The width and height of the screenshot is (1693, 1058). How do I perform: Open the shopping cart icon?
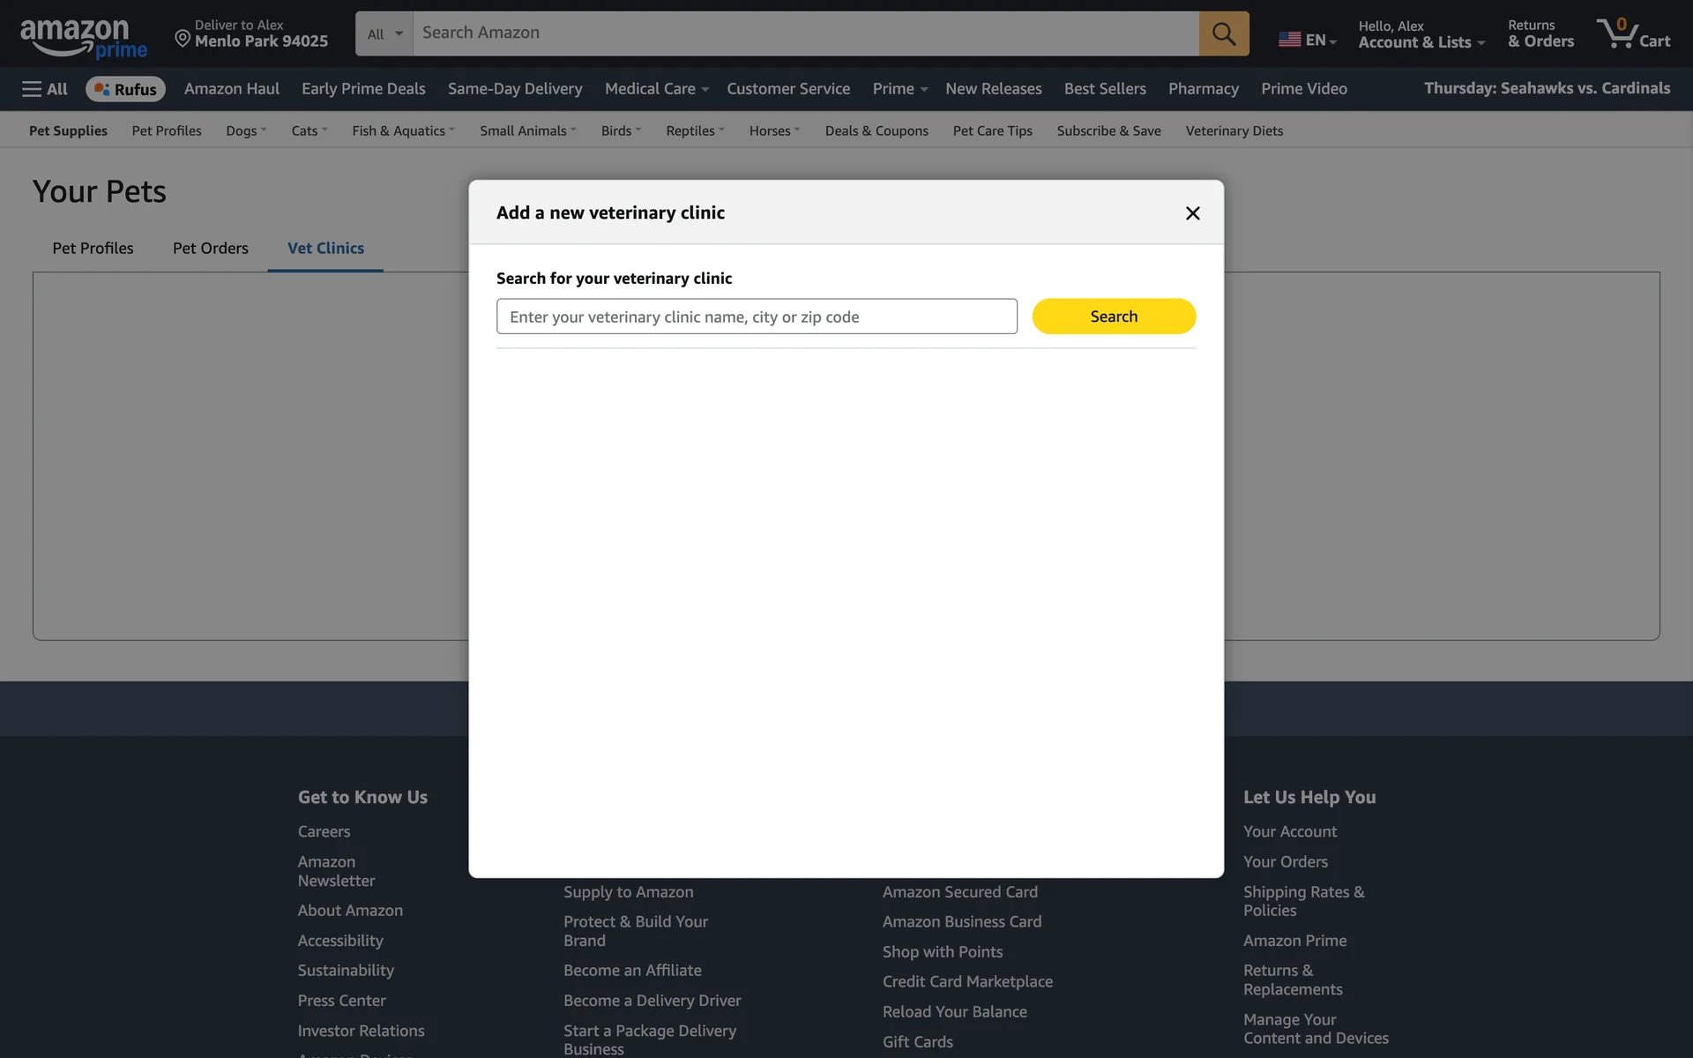click(1632, 34)
